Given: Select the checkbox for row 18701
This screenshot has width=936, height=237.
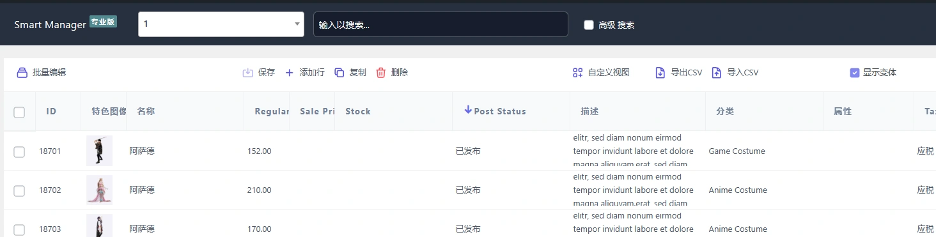Looking at the screenshot, I should [19, 151].
